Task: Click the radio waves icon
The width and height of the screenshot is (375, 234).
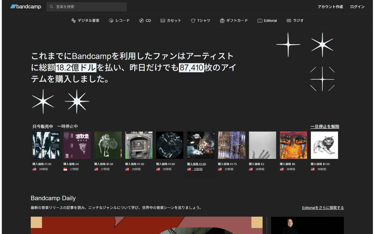Action: point(289,21)
